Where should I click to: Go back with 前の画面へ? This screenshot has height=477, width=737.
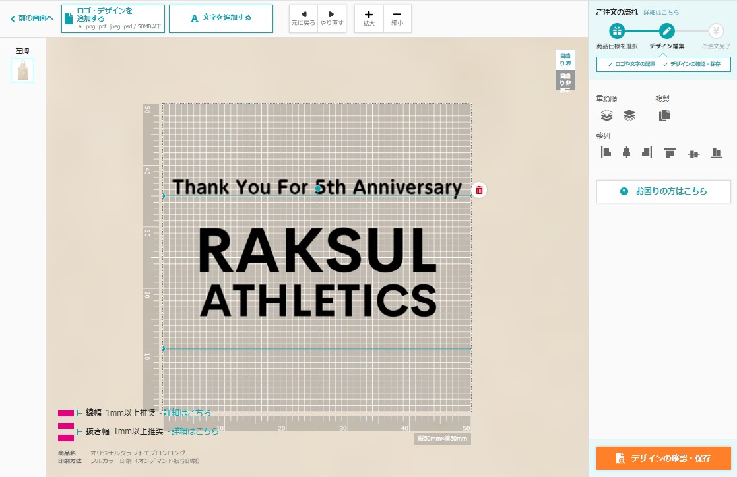(x=32, y=18)
